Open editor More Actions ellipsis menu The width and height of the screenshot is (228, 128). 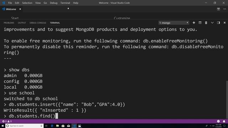click(x=225, y=9)
